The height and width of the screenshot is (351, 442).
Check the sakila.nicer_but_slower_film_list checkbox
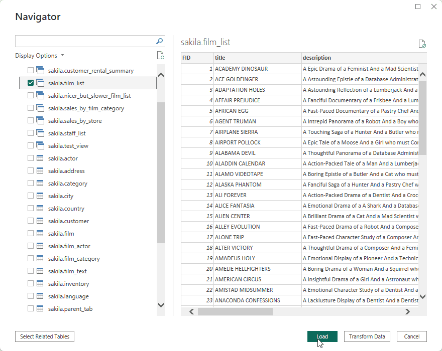point(31,95)
